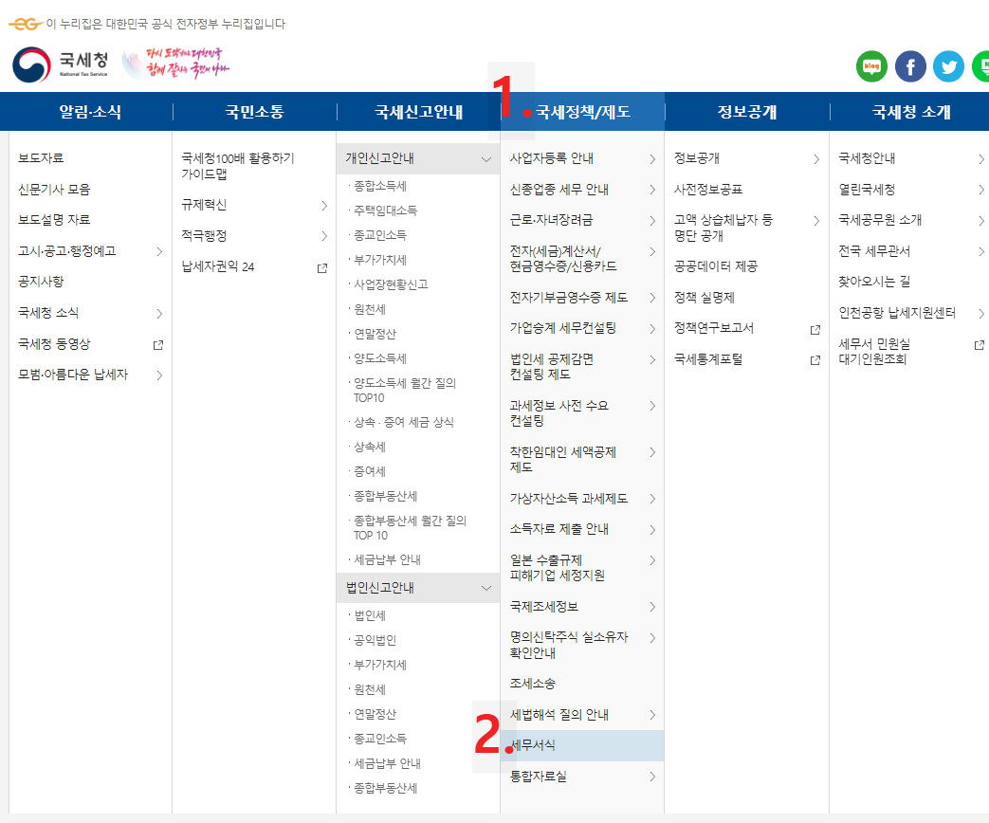Select 종합부동산세 월간 질의 TOP 10
989x823 pixels.
click(410, 528)
